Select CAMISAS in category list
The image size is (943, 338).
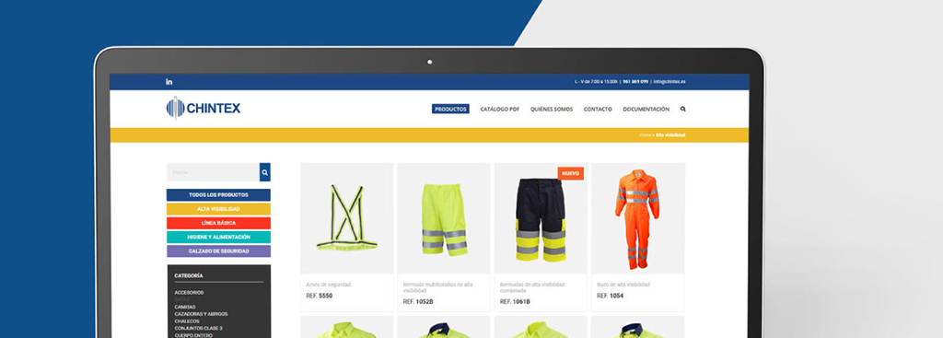185,307
